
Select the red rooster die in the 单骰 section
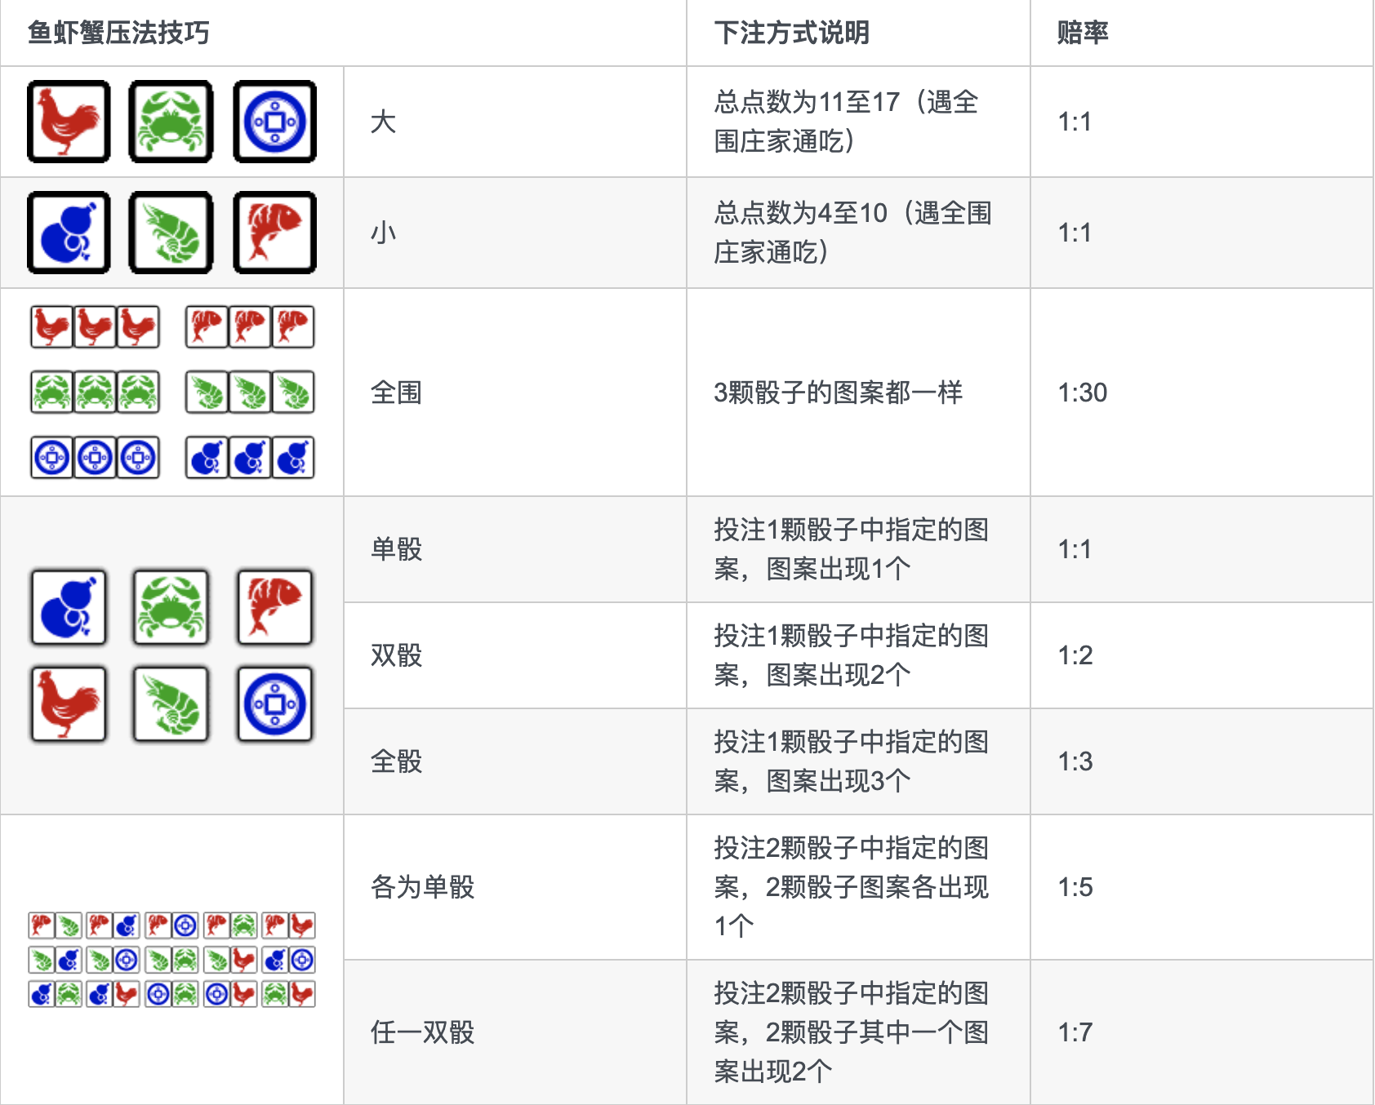coord(69,703)
